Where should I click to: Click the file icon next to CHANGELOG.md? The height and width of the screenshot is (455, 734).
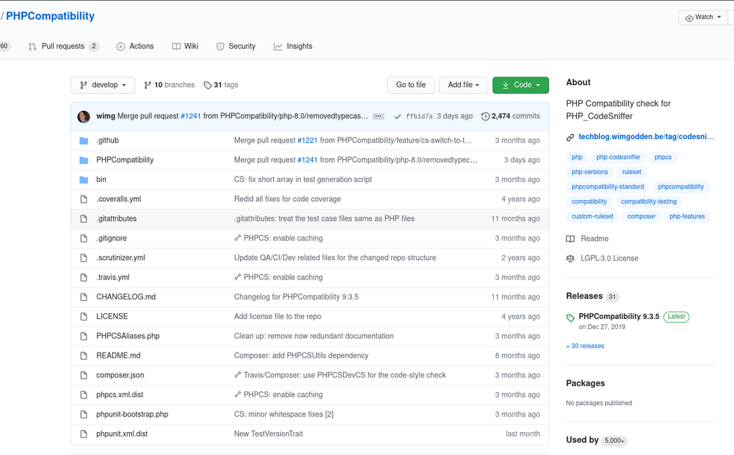(x=84, y=297)
